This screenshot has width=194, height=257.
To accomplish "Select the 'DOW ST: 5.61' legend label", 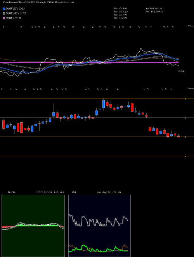I will click(15, 9).
